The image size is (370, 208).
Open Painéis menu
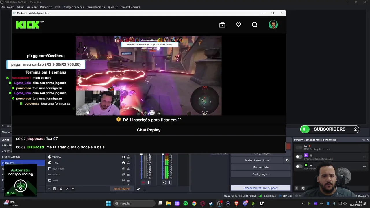point(46,7)
